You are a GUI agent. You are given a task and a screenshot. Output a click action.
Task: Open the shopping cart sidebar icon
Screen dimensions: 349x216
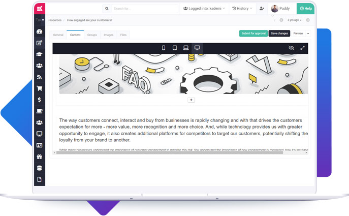[x=39, y=88]
